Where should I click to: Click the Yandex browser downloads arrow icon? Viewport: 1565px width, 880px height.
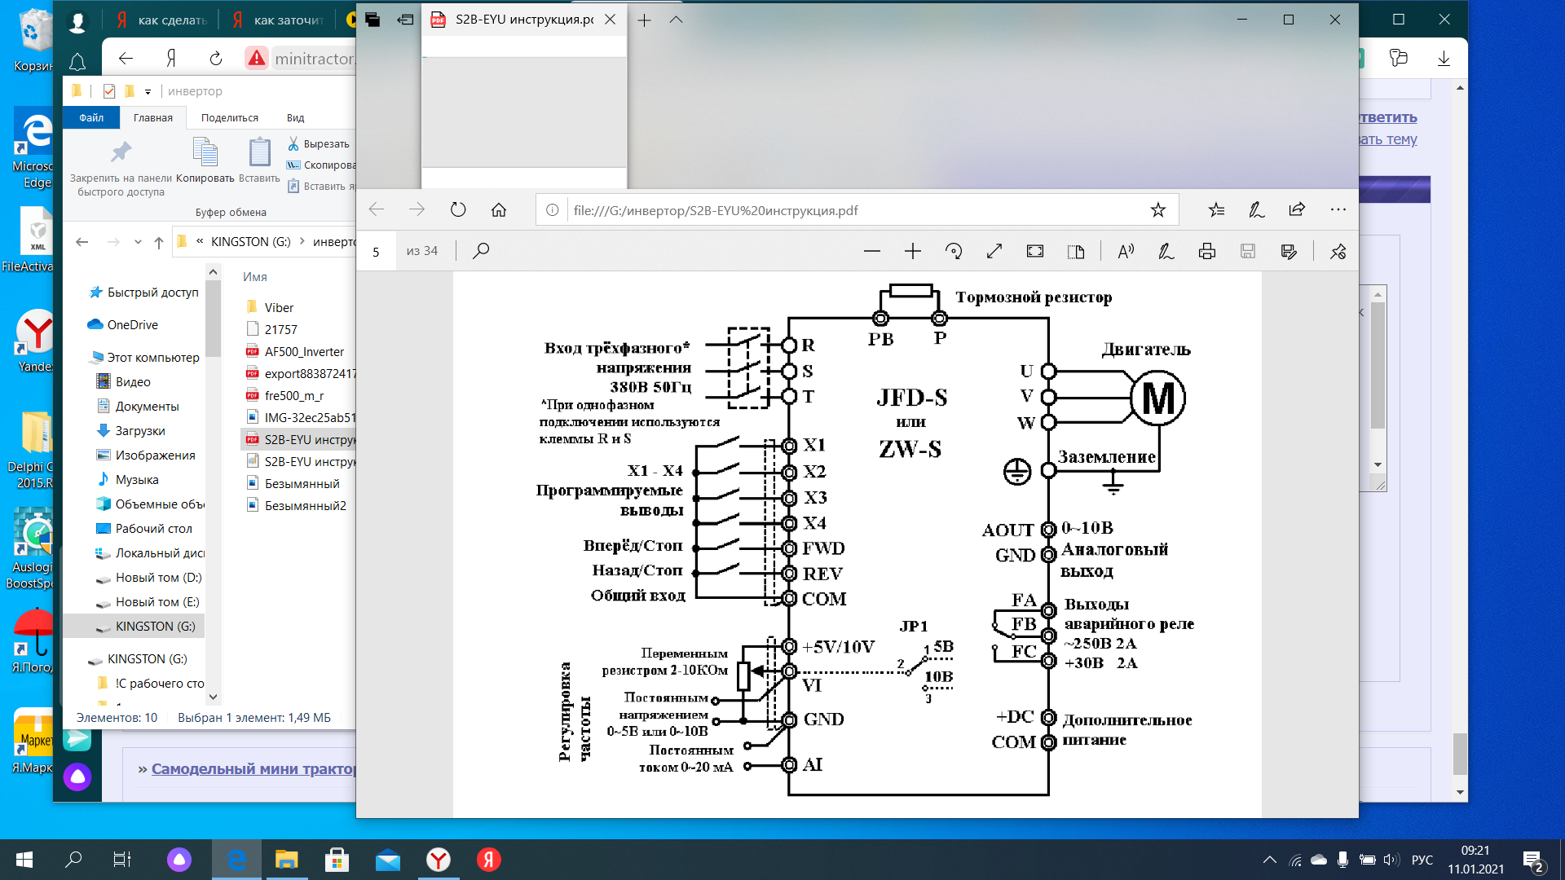click(x=1444, y=58)
